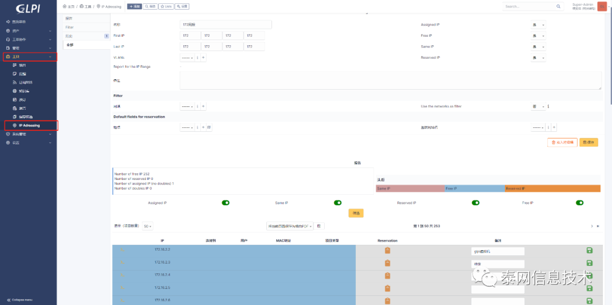Open the Reserved IP yes/no dropdown
This screenshot has width=612, height=305.
pos(538,58)
